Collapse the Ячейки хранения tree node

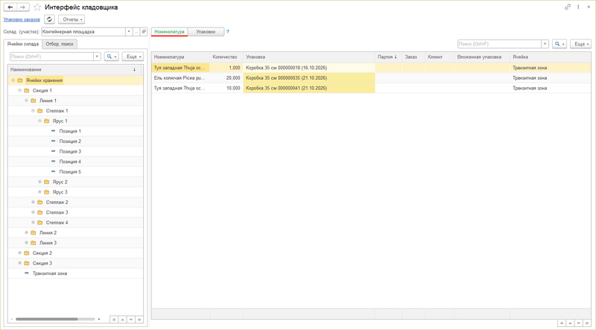pos(13,80)
